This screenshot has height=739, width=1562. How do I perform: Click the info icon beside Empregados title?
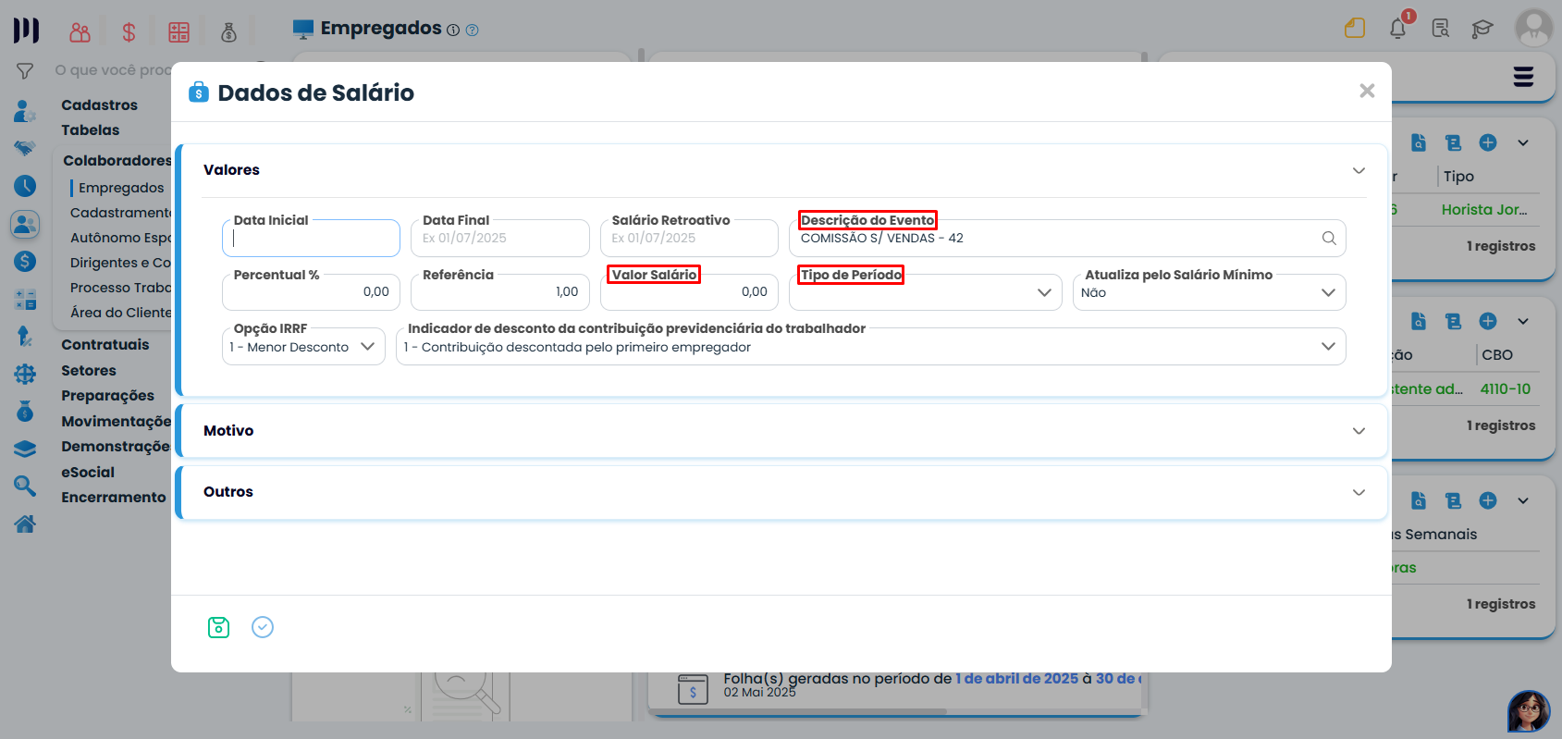tap(453, 30)
